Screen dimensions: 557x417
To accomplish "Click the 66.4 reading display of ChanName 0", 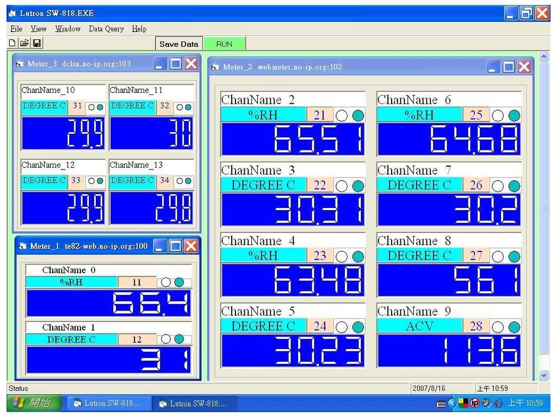I will click(x=109, y=303).
